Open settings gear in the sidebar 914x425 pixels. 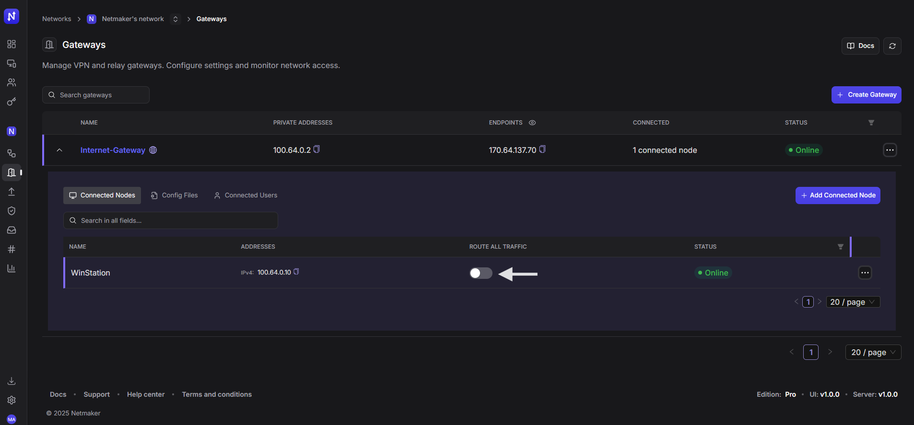pos(12,400)
